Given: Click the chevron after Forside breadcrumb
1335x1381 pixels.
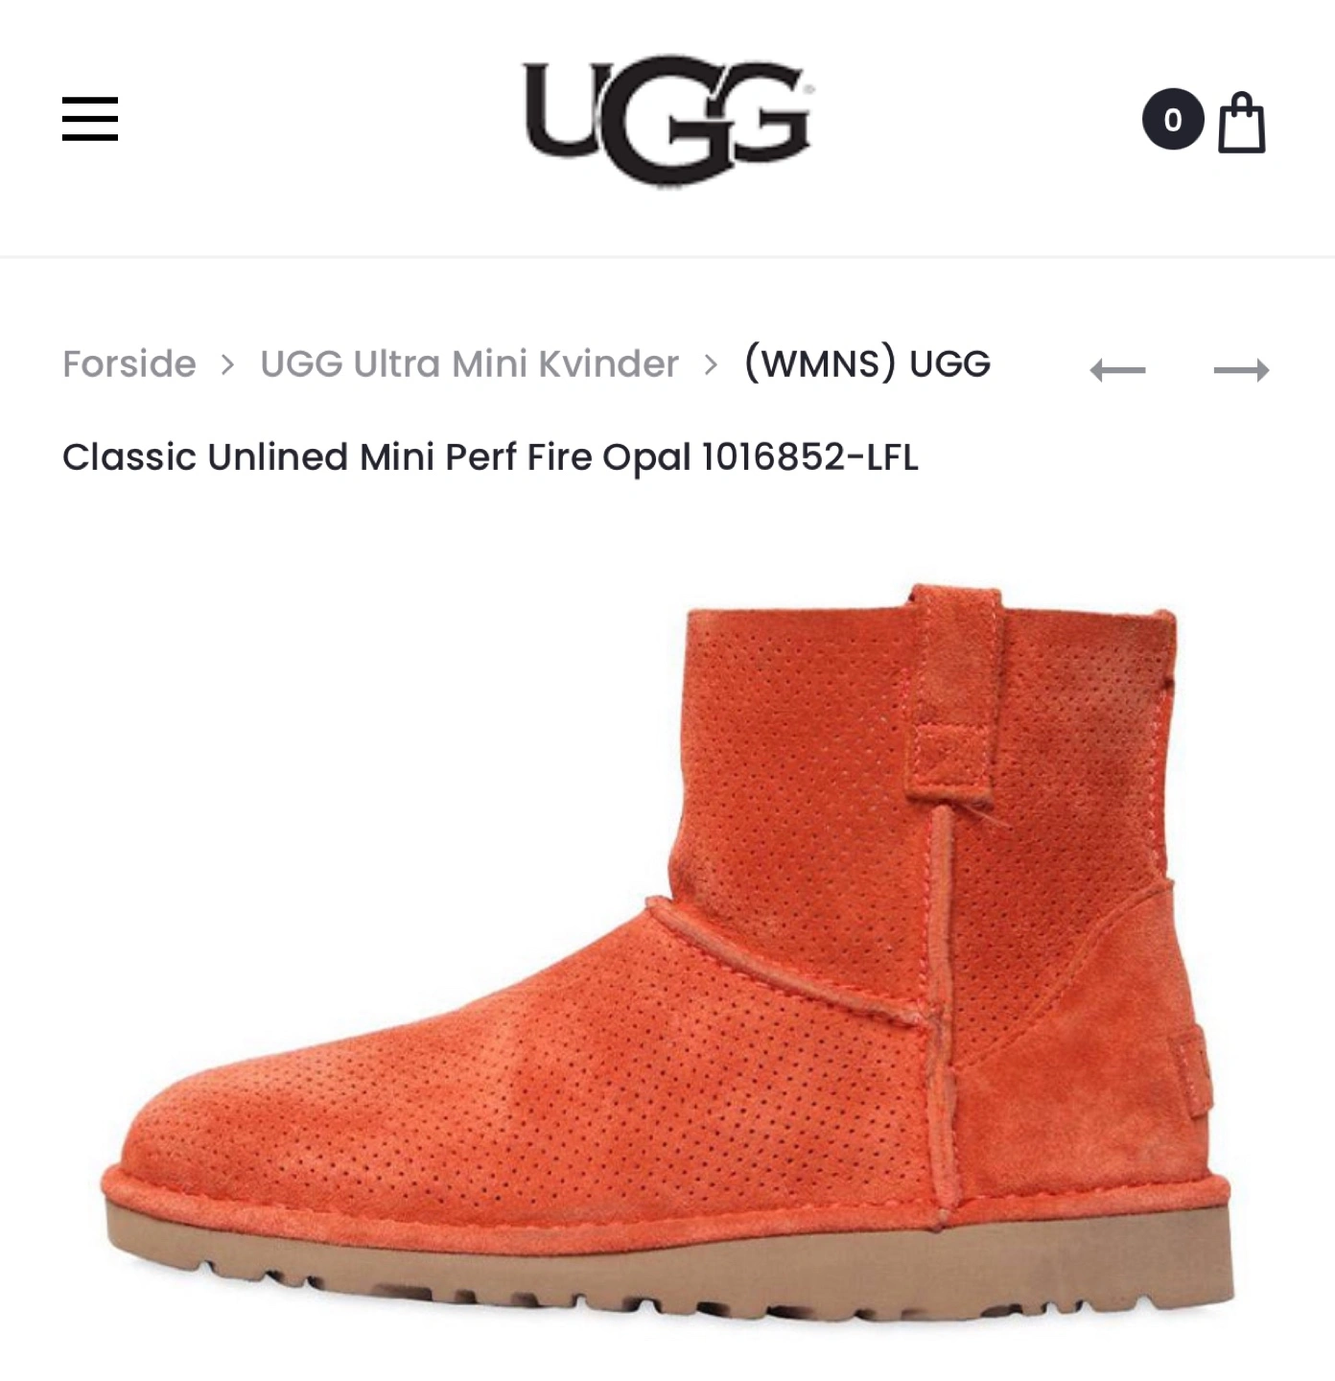Looking at the screenshot, I should pyautogui.click(x=227, y=364).
